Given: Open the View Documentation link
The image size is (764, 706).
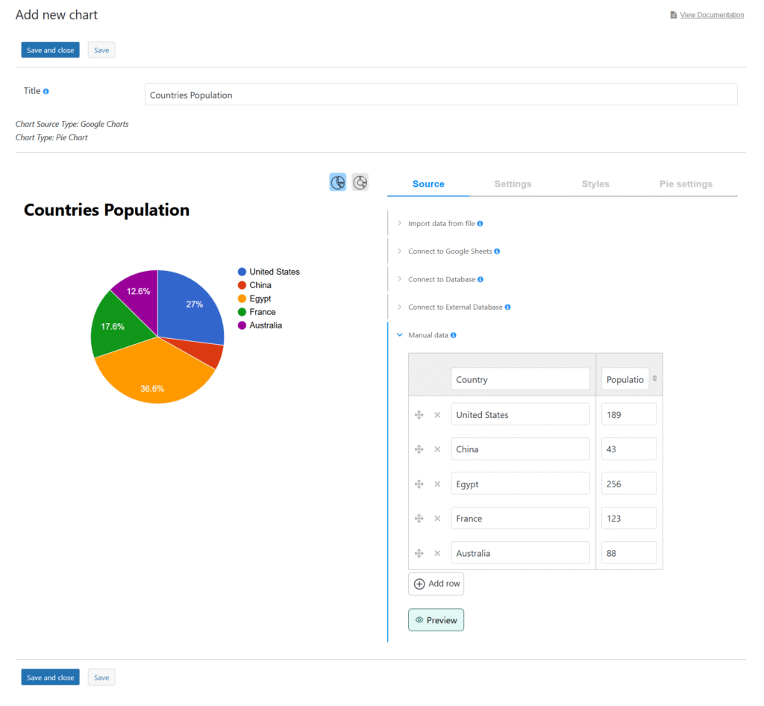Looking at the screenshot, I should 712,14.
